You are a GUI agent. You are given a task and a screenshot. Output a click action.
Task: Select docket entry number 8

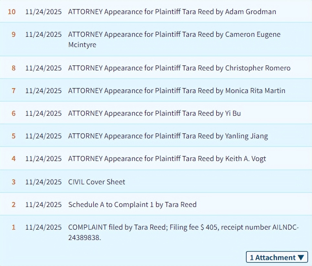[x=13, y=68]
